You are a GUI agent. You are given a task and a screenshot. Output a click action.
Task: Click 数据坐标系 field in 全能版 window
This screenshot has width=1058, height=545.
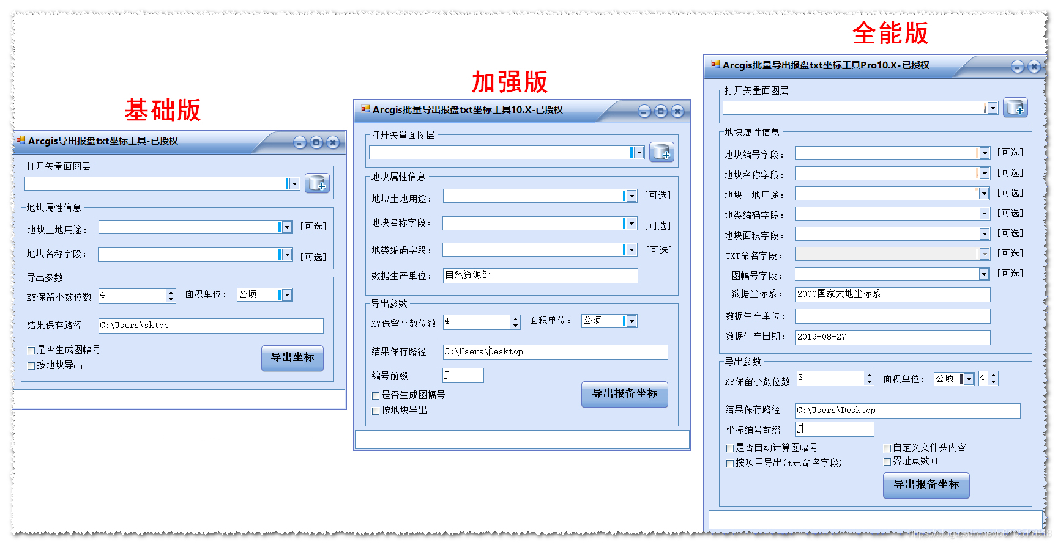(893, 294)
